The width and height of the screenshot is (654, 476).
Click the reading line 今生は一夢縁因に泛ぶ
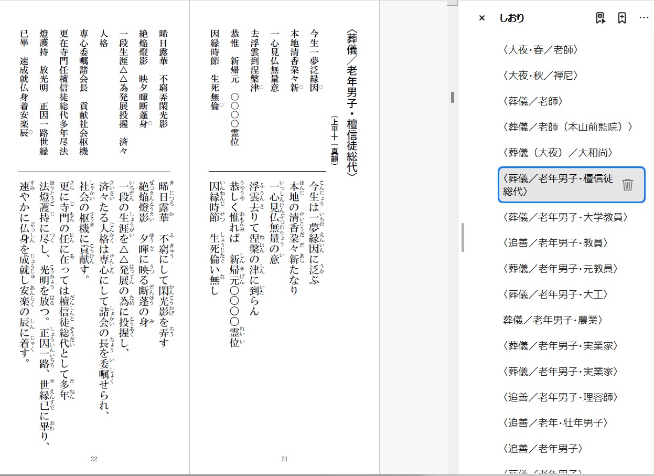pyautogui.click(x=317, y=234)
